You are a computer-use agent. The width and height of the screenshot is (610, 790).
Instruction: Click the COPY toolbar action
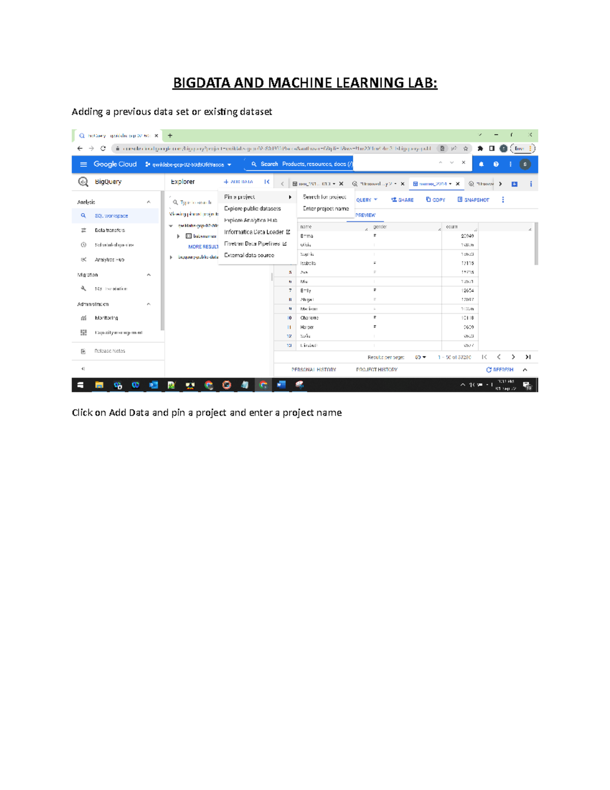click(x=435, y=199)
